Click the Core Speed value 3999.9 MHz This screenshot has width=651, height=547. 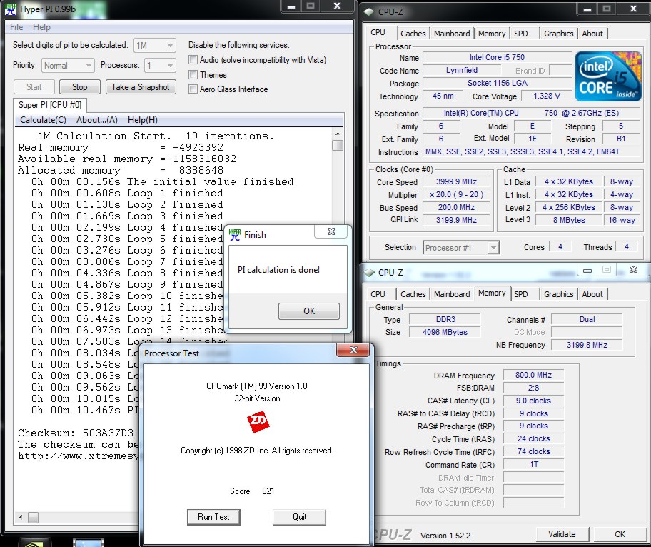456,181
